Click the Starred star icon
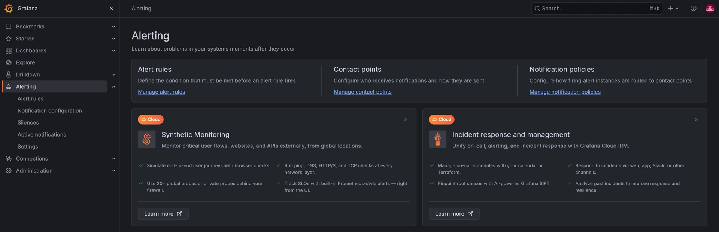 (9, 39)
